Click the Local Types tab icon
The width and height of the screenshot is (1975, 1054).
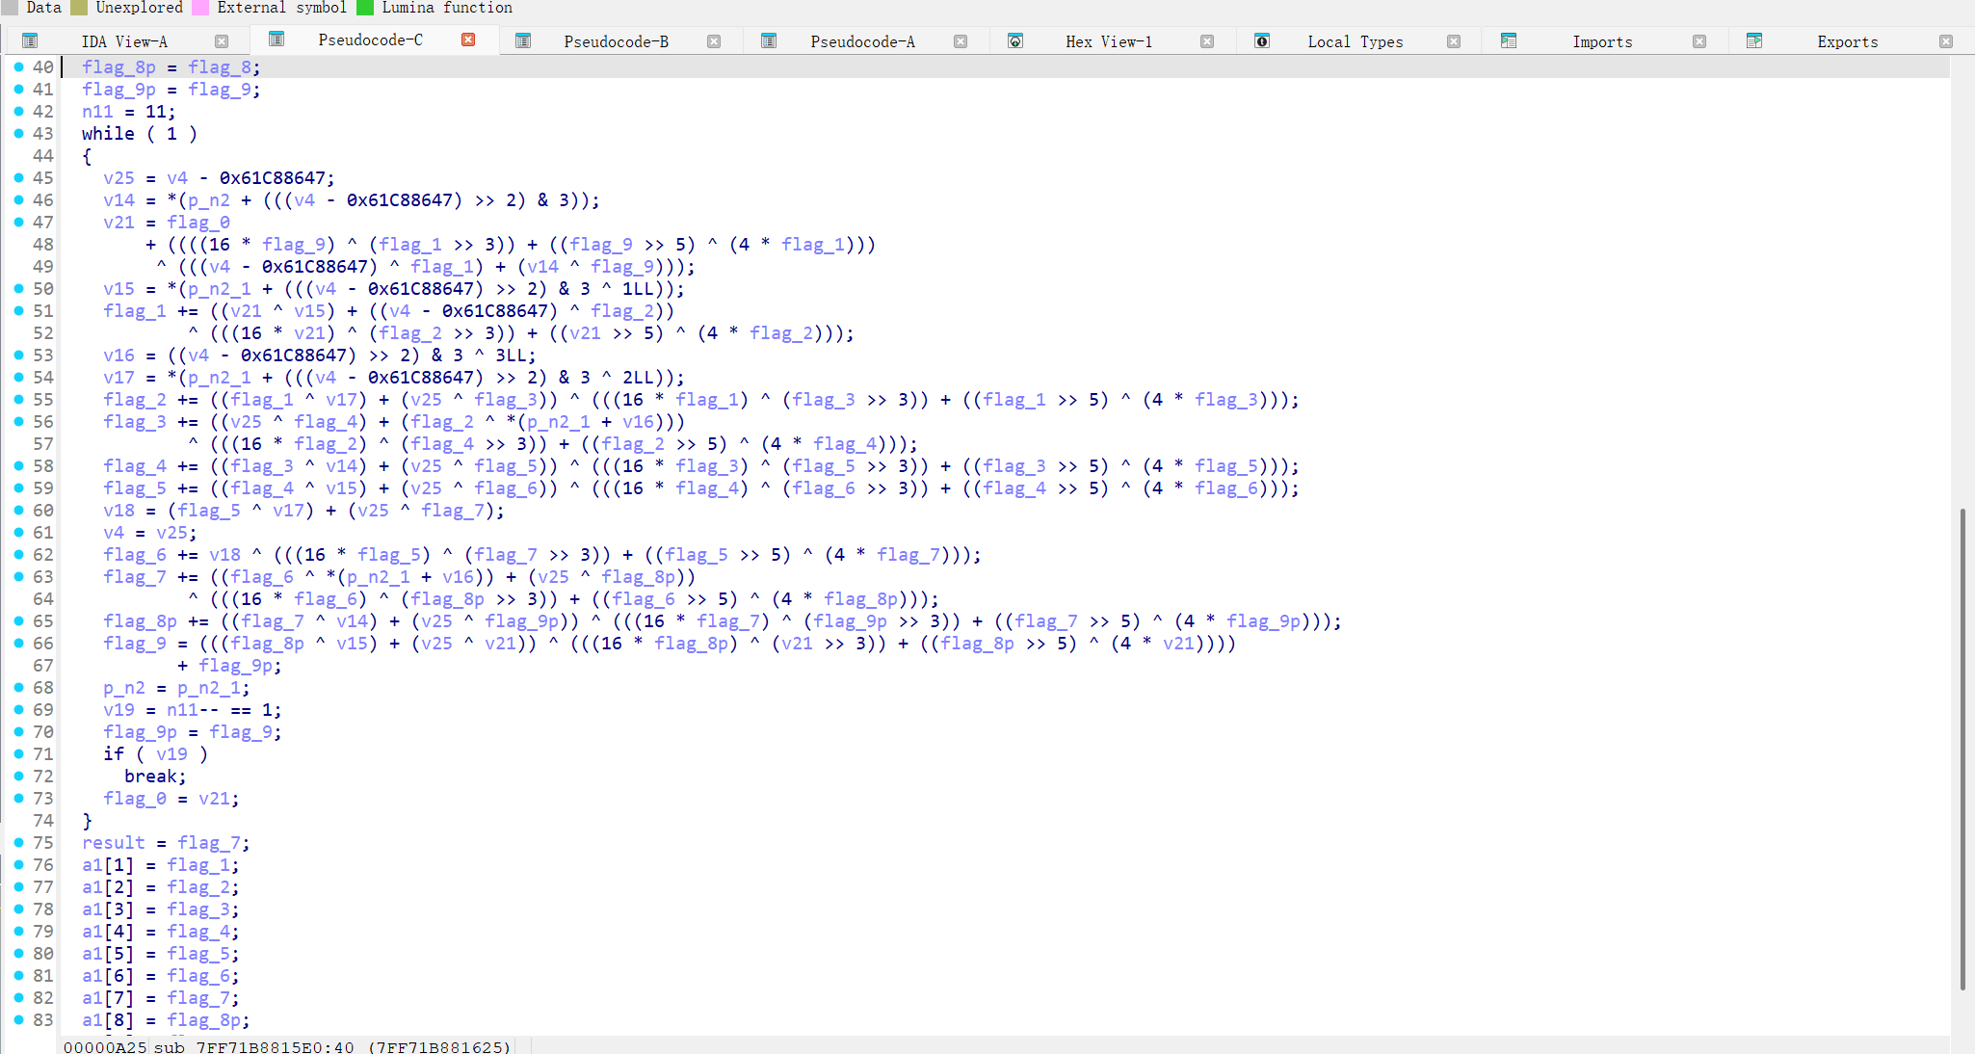point(1262,41)
